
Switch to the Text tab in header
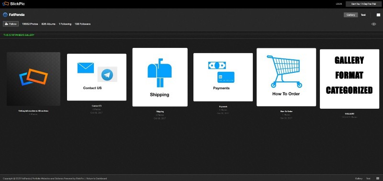pyautogui.click(x=363, y=15)
